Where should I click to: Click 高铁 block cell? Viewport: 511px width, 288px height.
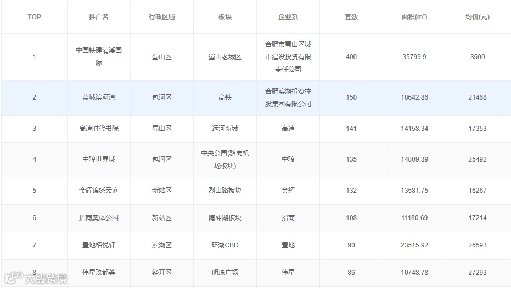pos(225,97)
